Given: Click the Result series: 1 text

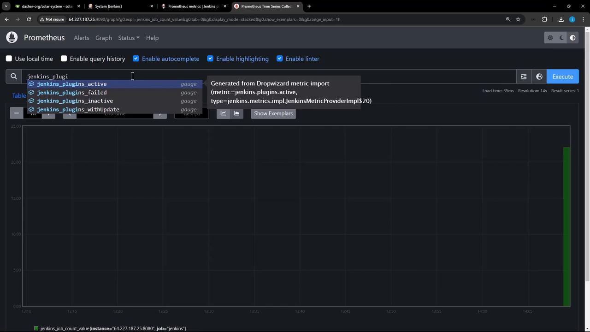Looking at the screenshot, I should coord(565,91).
